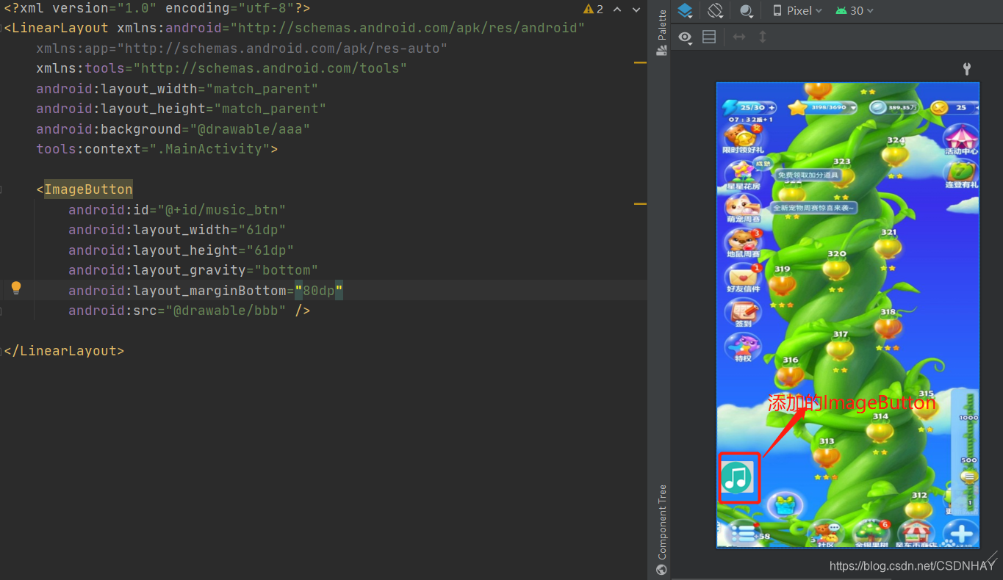Click the ".MainActivity" tools:context value

point(209,149)
